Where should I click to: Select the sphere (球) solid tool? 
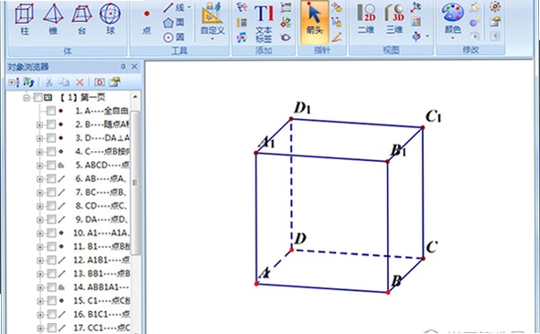(x=110, y=19)
